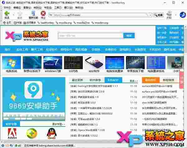This screenshot has width=187, height=148.
Task: Click the red Stop loading button
Action: 43,15
